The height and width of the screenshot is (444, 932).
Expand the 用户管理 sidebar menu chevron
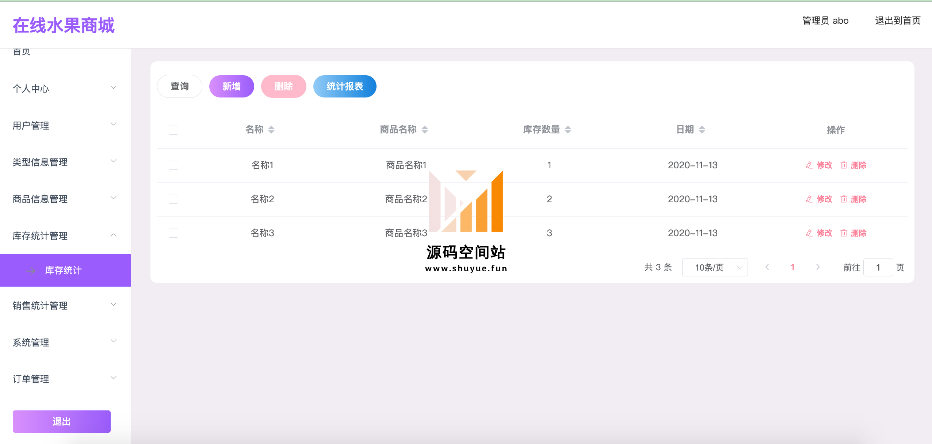pos(114,124)
